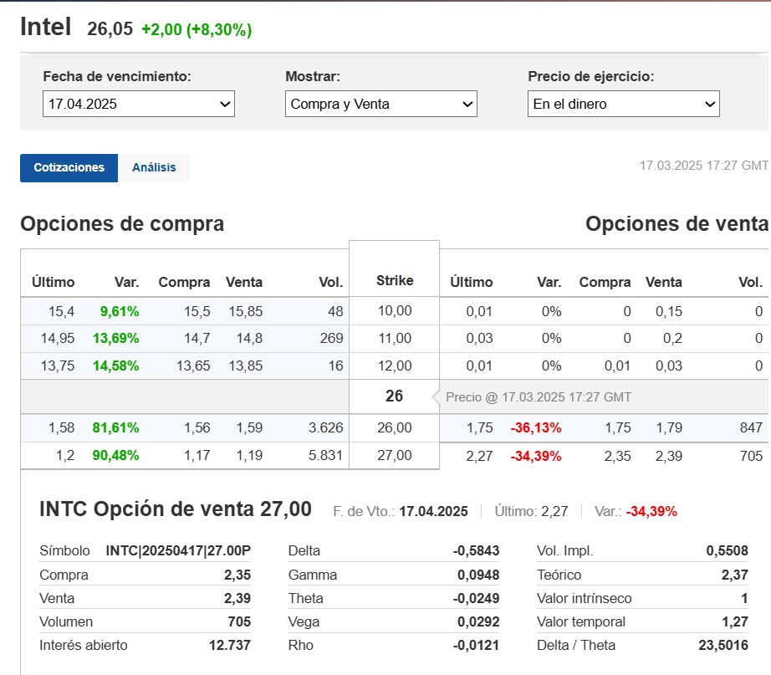Open the Precio de ejercicio En el dinero dropdown
Screen dimensions: 771x675
[x=624, y=104]
